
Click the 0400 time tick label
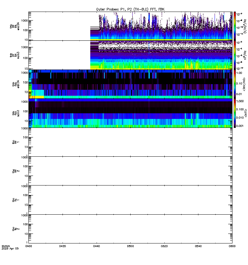click(28, 246)
